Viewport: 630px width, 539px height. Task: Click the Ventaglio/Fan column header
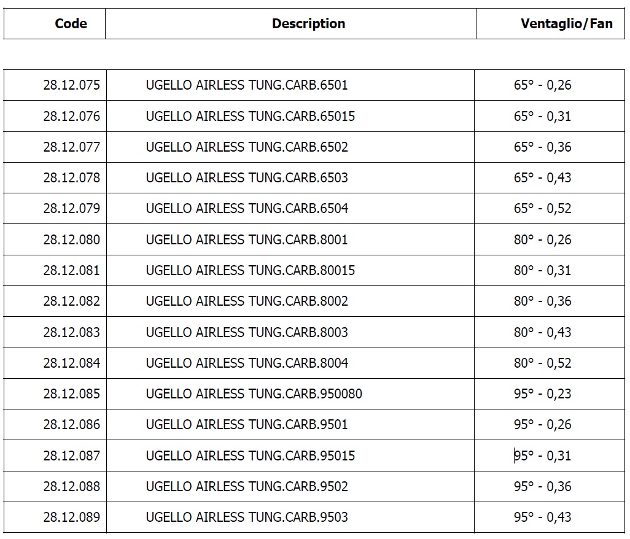point(566,24)
